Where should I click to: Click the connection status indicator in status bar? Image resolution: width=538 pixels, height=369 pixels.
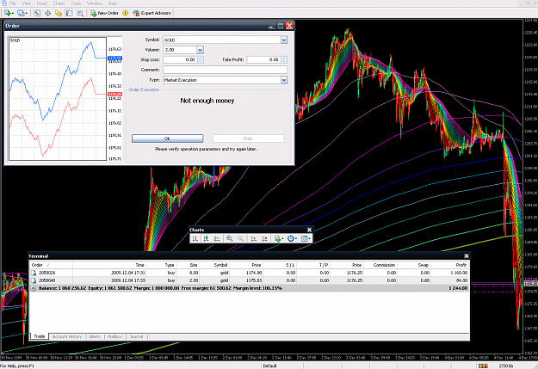click(x=483, y=366)
